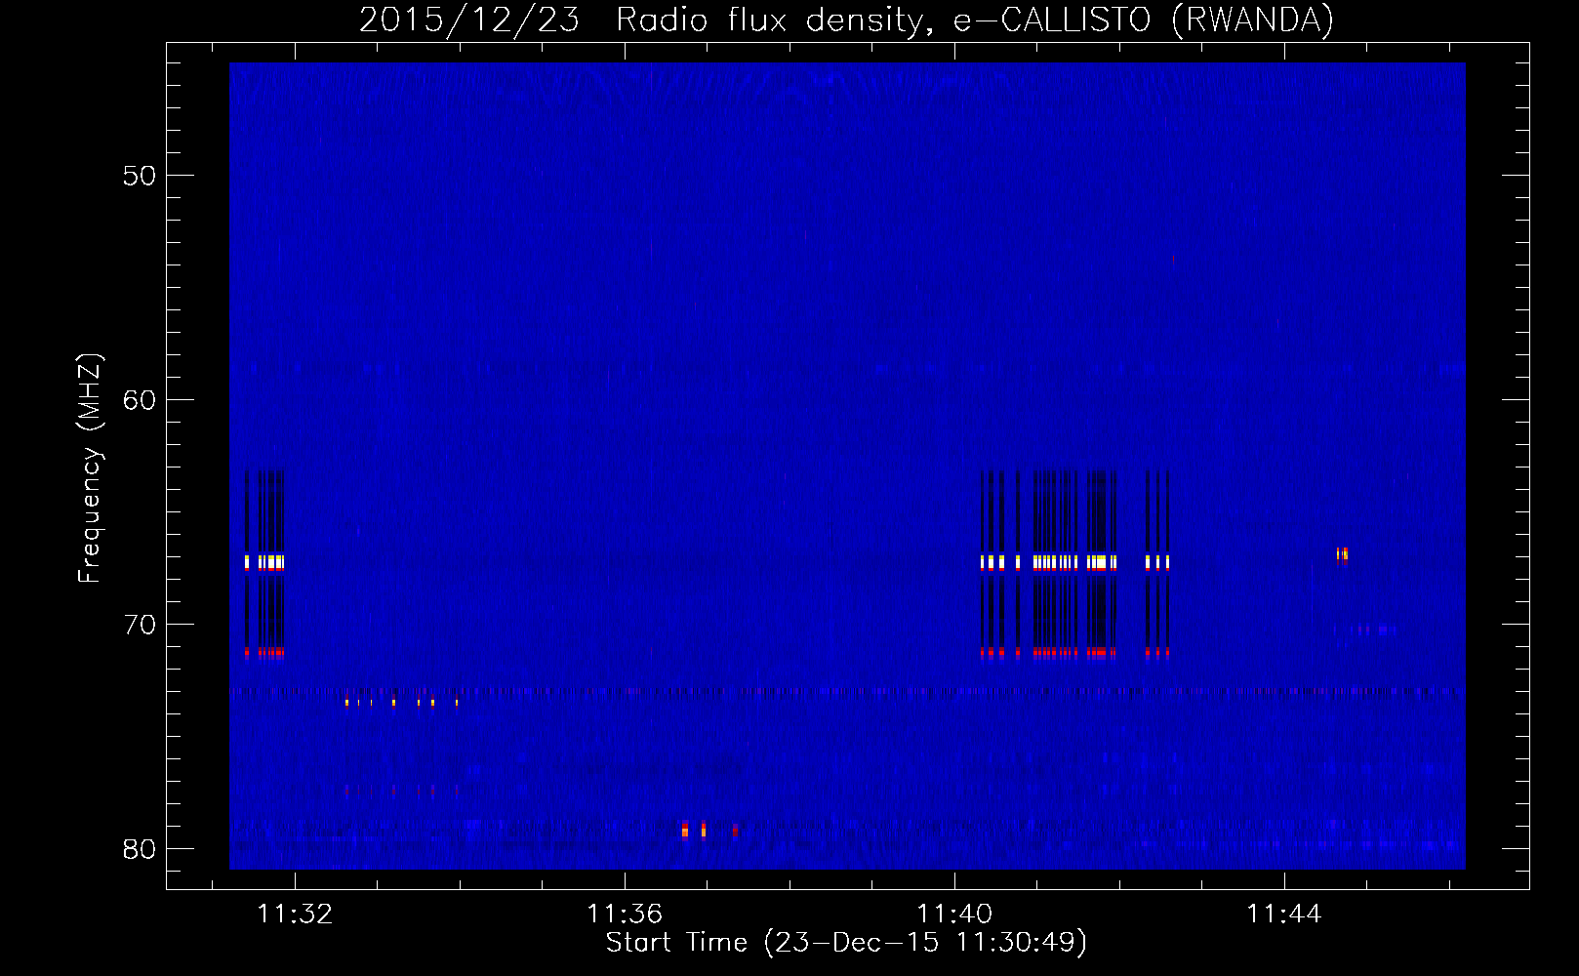Click the "Start Time (23-Dec-15 11:30:49)" label
The width and height of the screenshot is (1579, 976).
click(x=846, y=943)
